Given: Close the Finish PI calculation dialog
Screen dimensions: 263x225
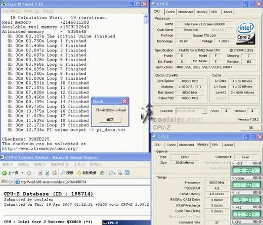Looking at the screenshot, I should tap(124, 101).
